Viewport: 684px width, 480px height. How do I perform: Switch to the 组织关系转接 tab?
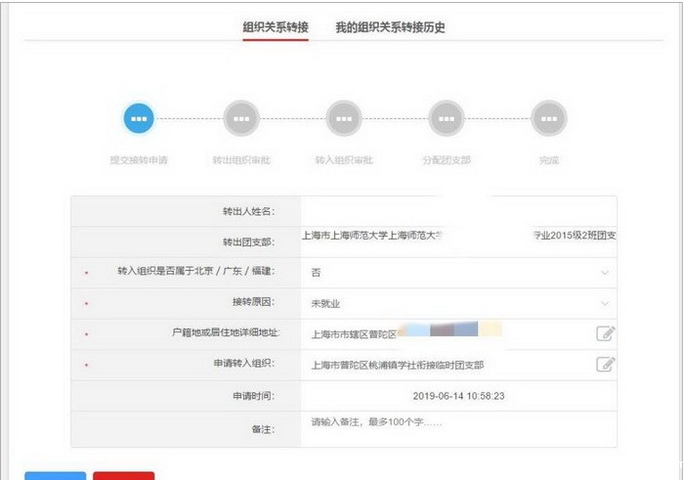(276, 27)
